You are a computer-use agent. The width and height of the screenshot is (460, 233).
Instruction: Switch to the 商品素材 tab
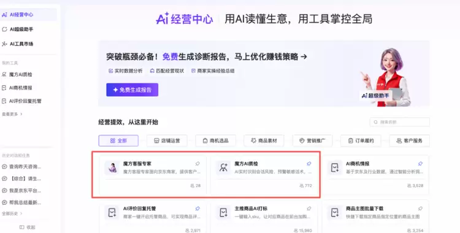(x=264, y=141)
